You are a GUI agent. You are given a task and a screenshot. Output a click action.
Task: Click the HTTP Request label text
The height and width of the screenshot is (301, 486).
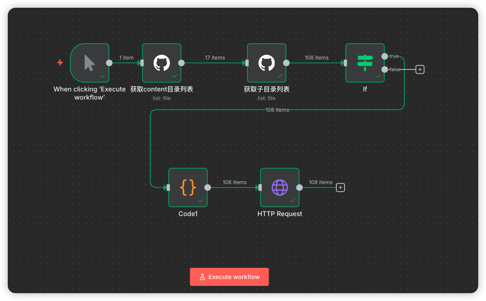279,214
